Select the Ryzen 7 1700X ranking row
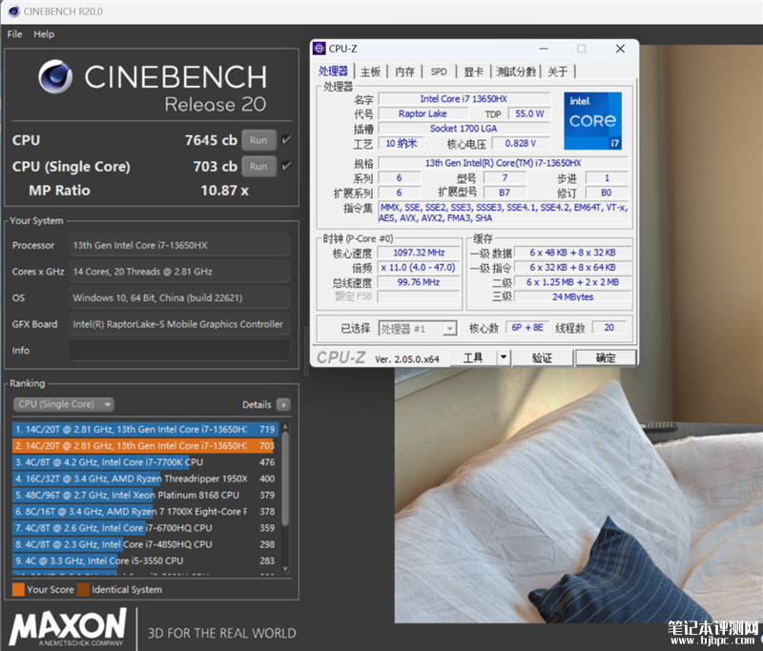 tap(145, 512)
